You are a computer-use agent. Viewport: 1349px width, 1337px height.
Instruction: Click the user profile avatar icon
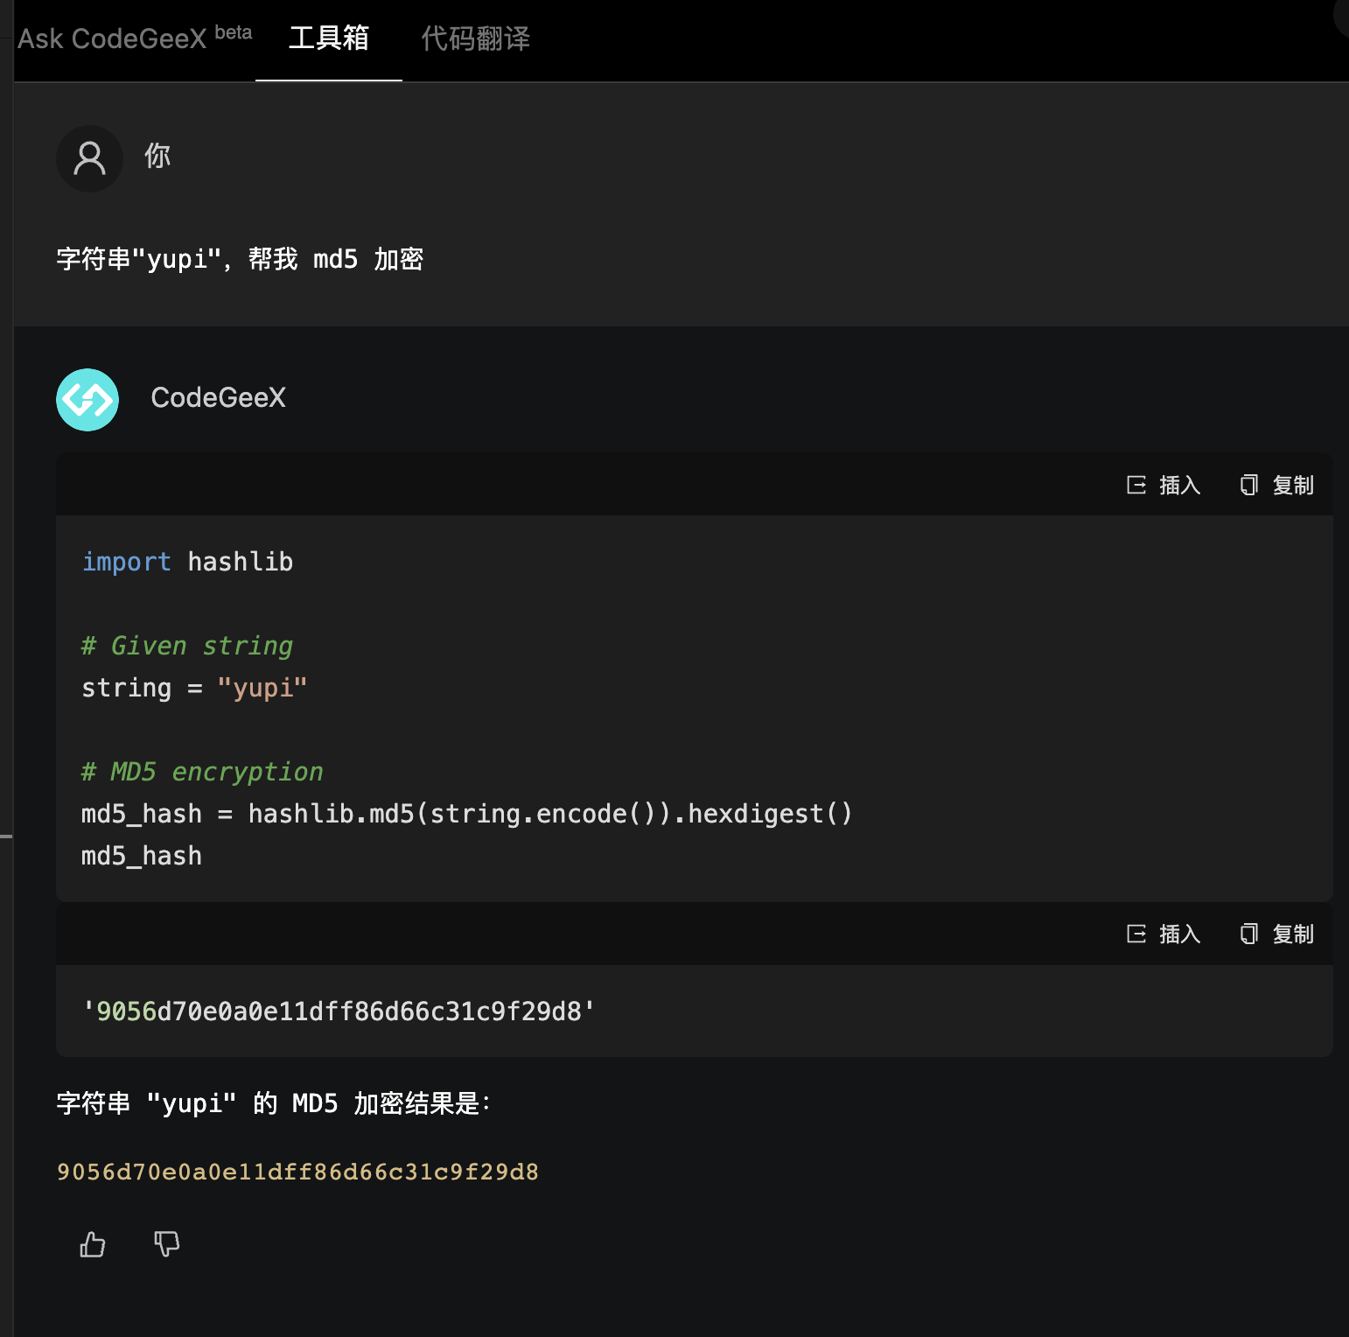89,158
